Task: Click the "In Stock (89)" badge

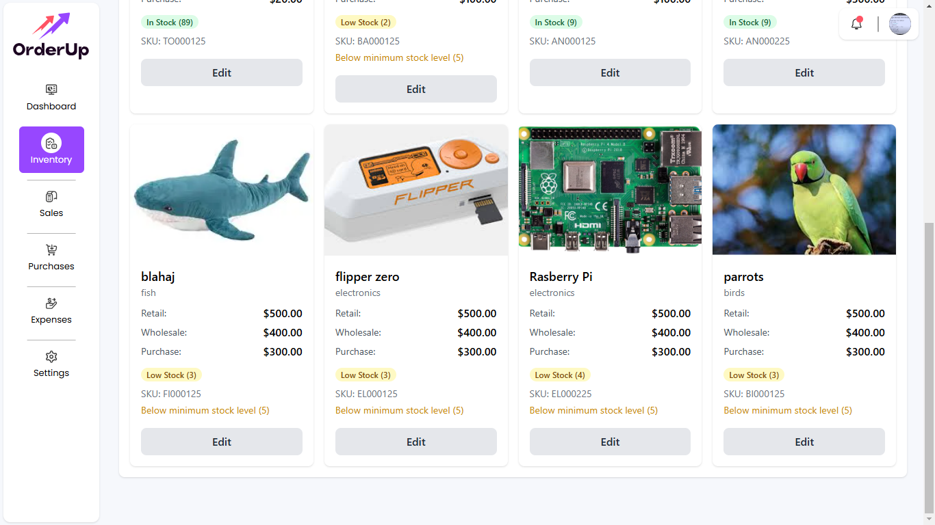Action: (x=170, y=23)
